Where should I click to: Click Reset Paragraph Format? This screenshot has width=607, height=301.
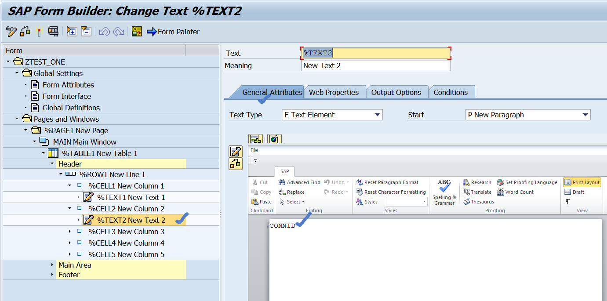(387, 182)
